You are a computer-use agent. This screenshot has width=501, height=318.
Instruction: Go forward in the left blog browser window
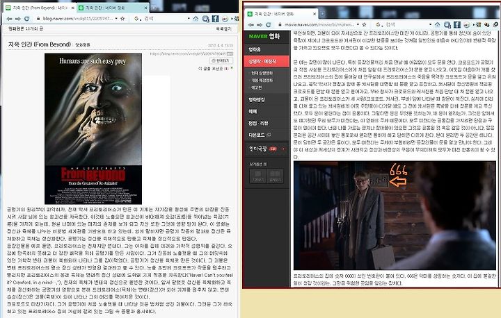tap(18, 19)
